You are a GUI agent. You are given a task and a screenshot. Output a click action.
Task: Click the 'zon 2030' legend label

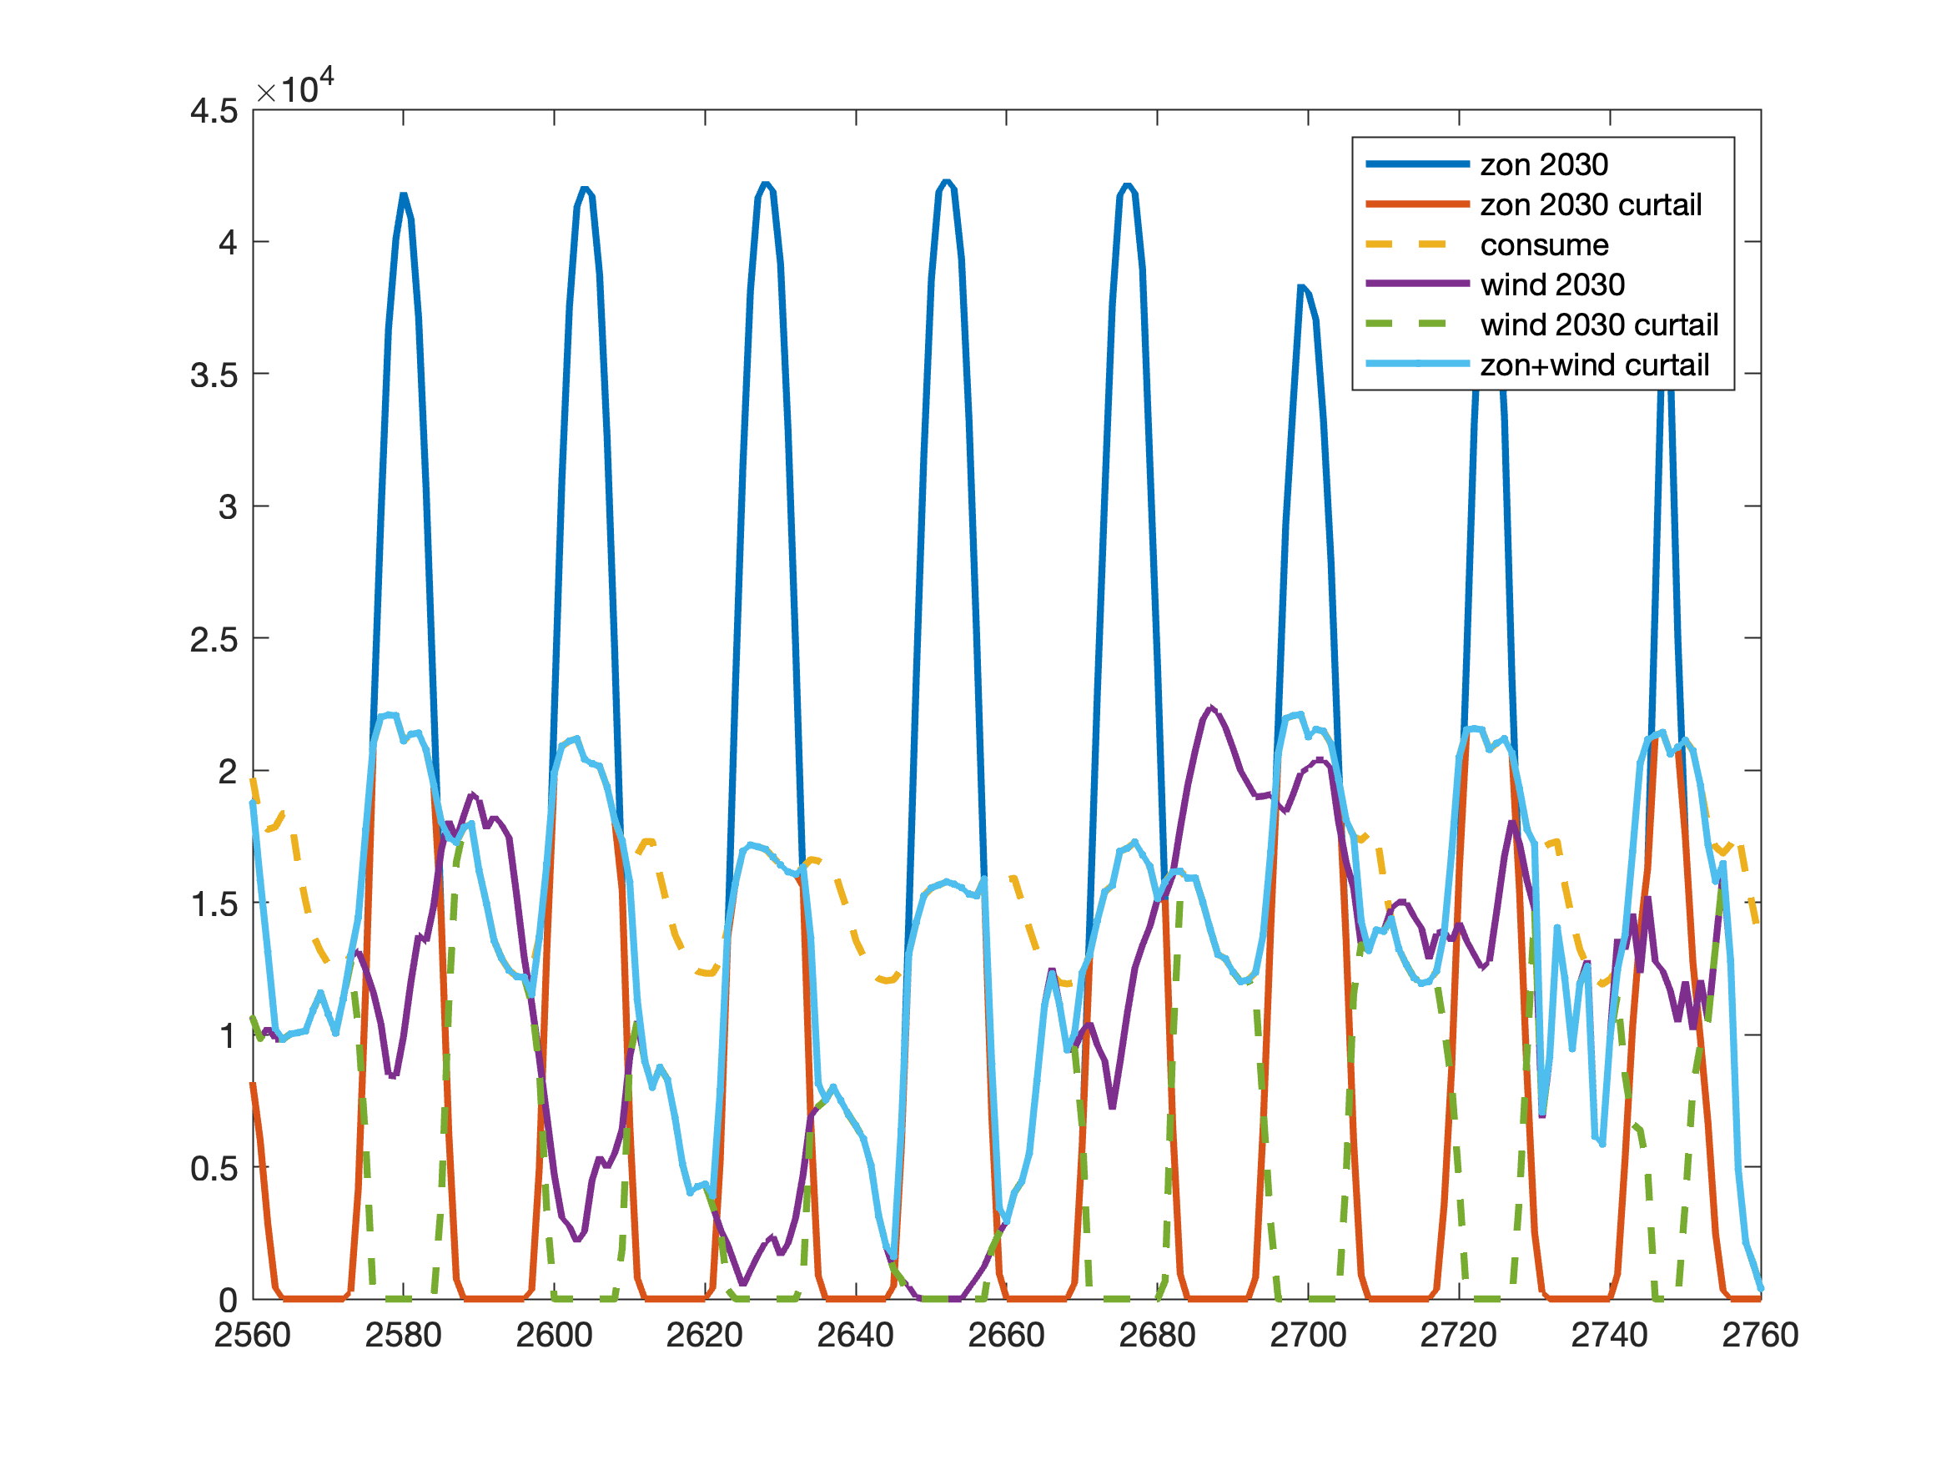coord(1544,164)
